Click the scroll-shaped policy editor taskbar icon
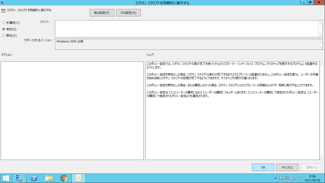 (x=79, y=178)
